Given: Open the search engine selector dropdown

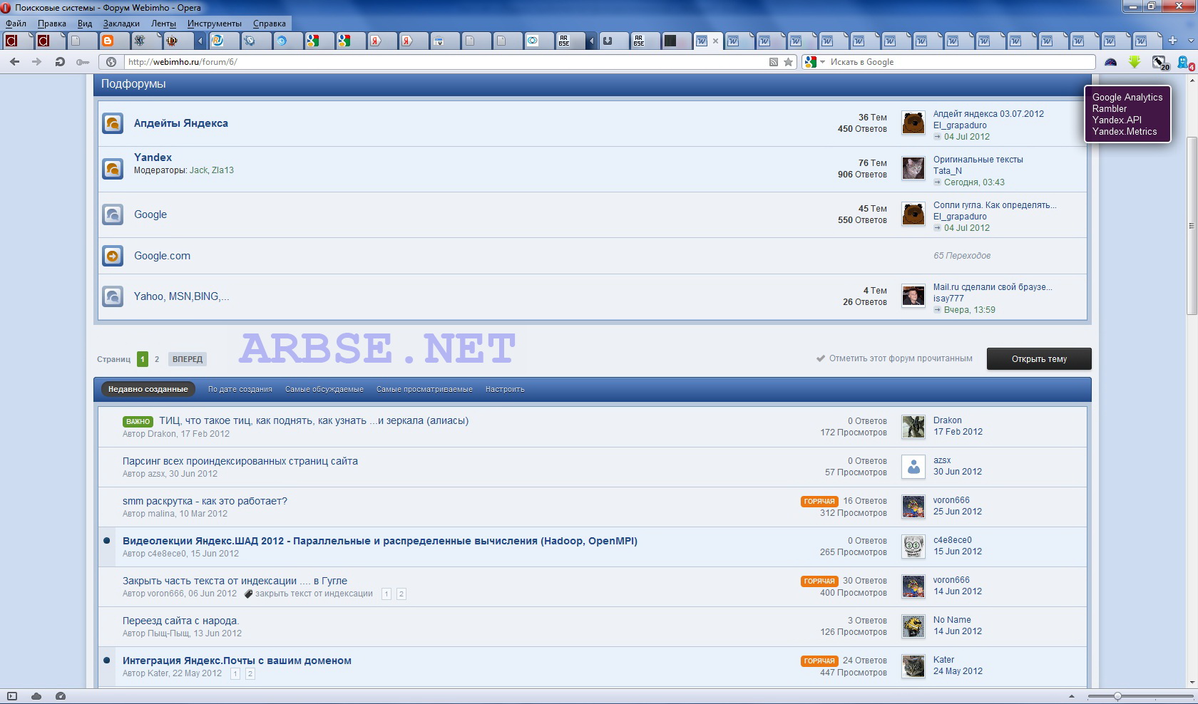Looking at the screenshot, I should (x=815, y=62).
